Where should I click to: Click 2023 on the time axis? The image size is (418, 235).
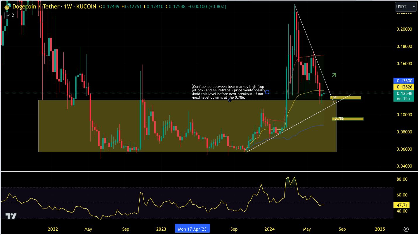click(161, 229)
